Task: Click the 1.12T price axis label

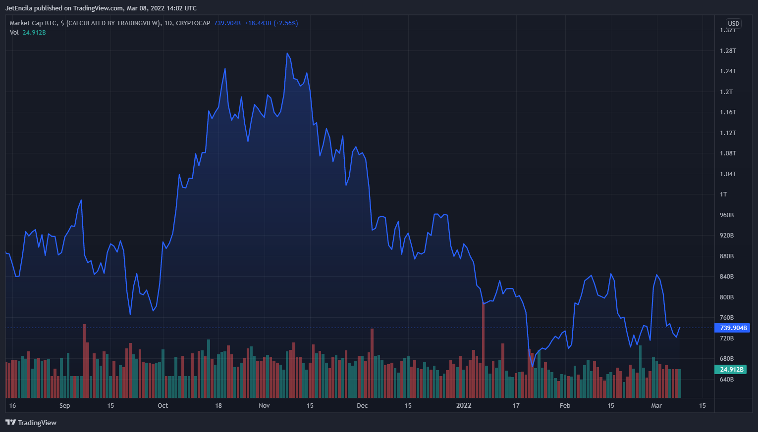Action: pos(728,133)
